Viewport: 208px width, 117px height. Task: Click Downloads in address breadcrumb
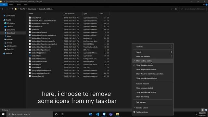(32, 9)
